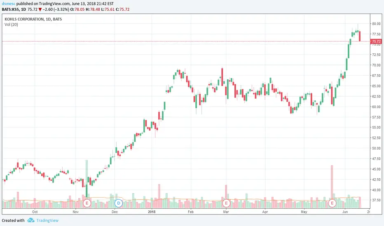The image size is (384, 226).
Task: Click the red down-triangle price change icon
Action: click(x=40, y=9)
